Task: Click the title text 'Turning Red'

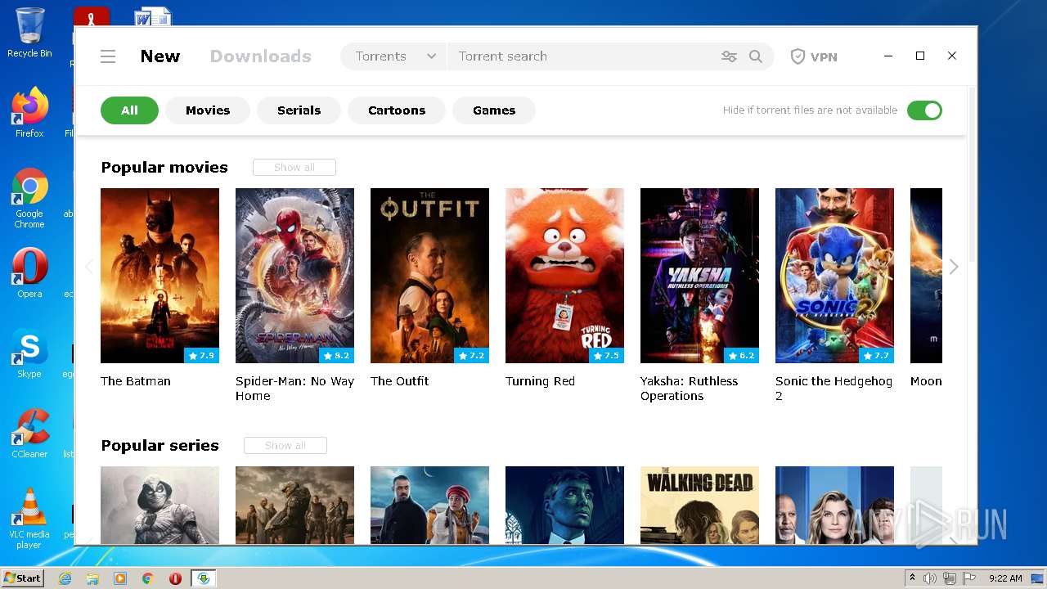Action: point(540,381)
